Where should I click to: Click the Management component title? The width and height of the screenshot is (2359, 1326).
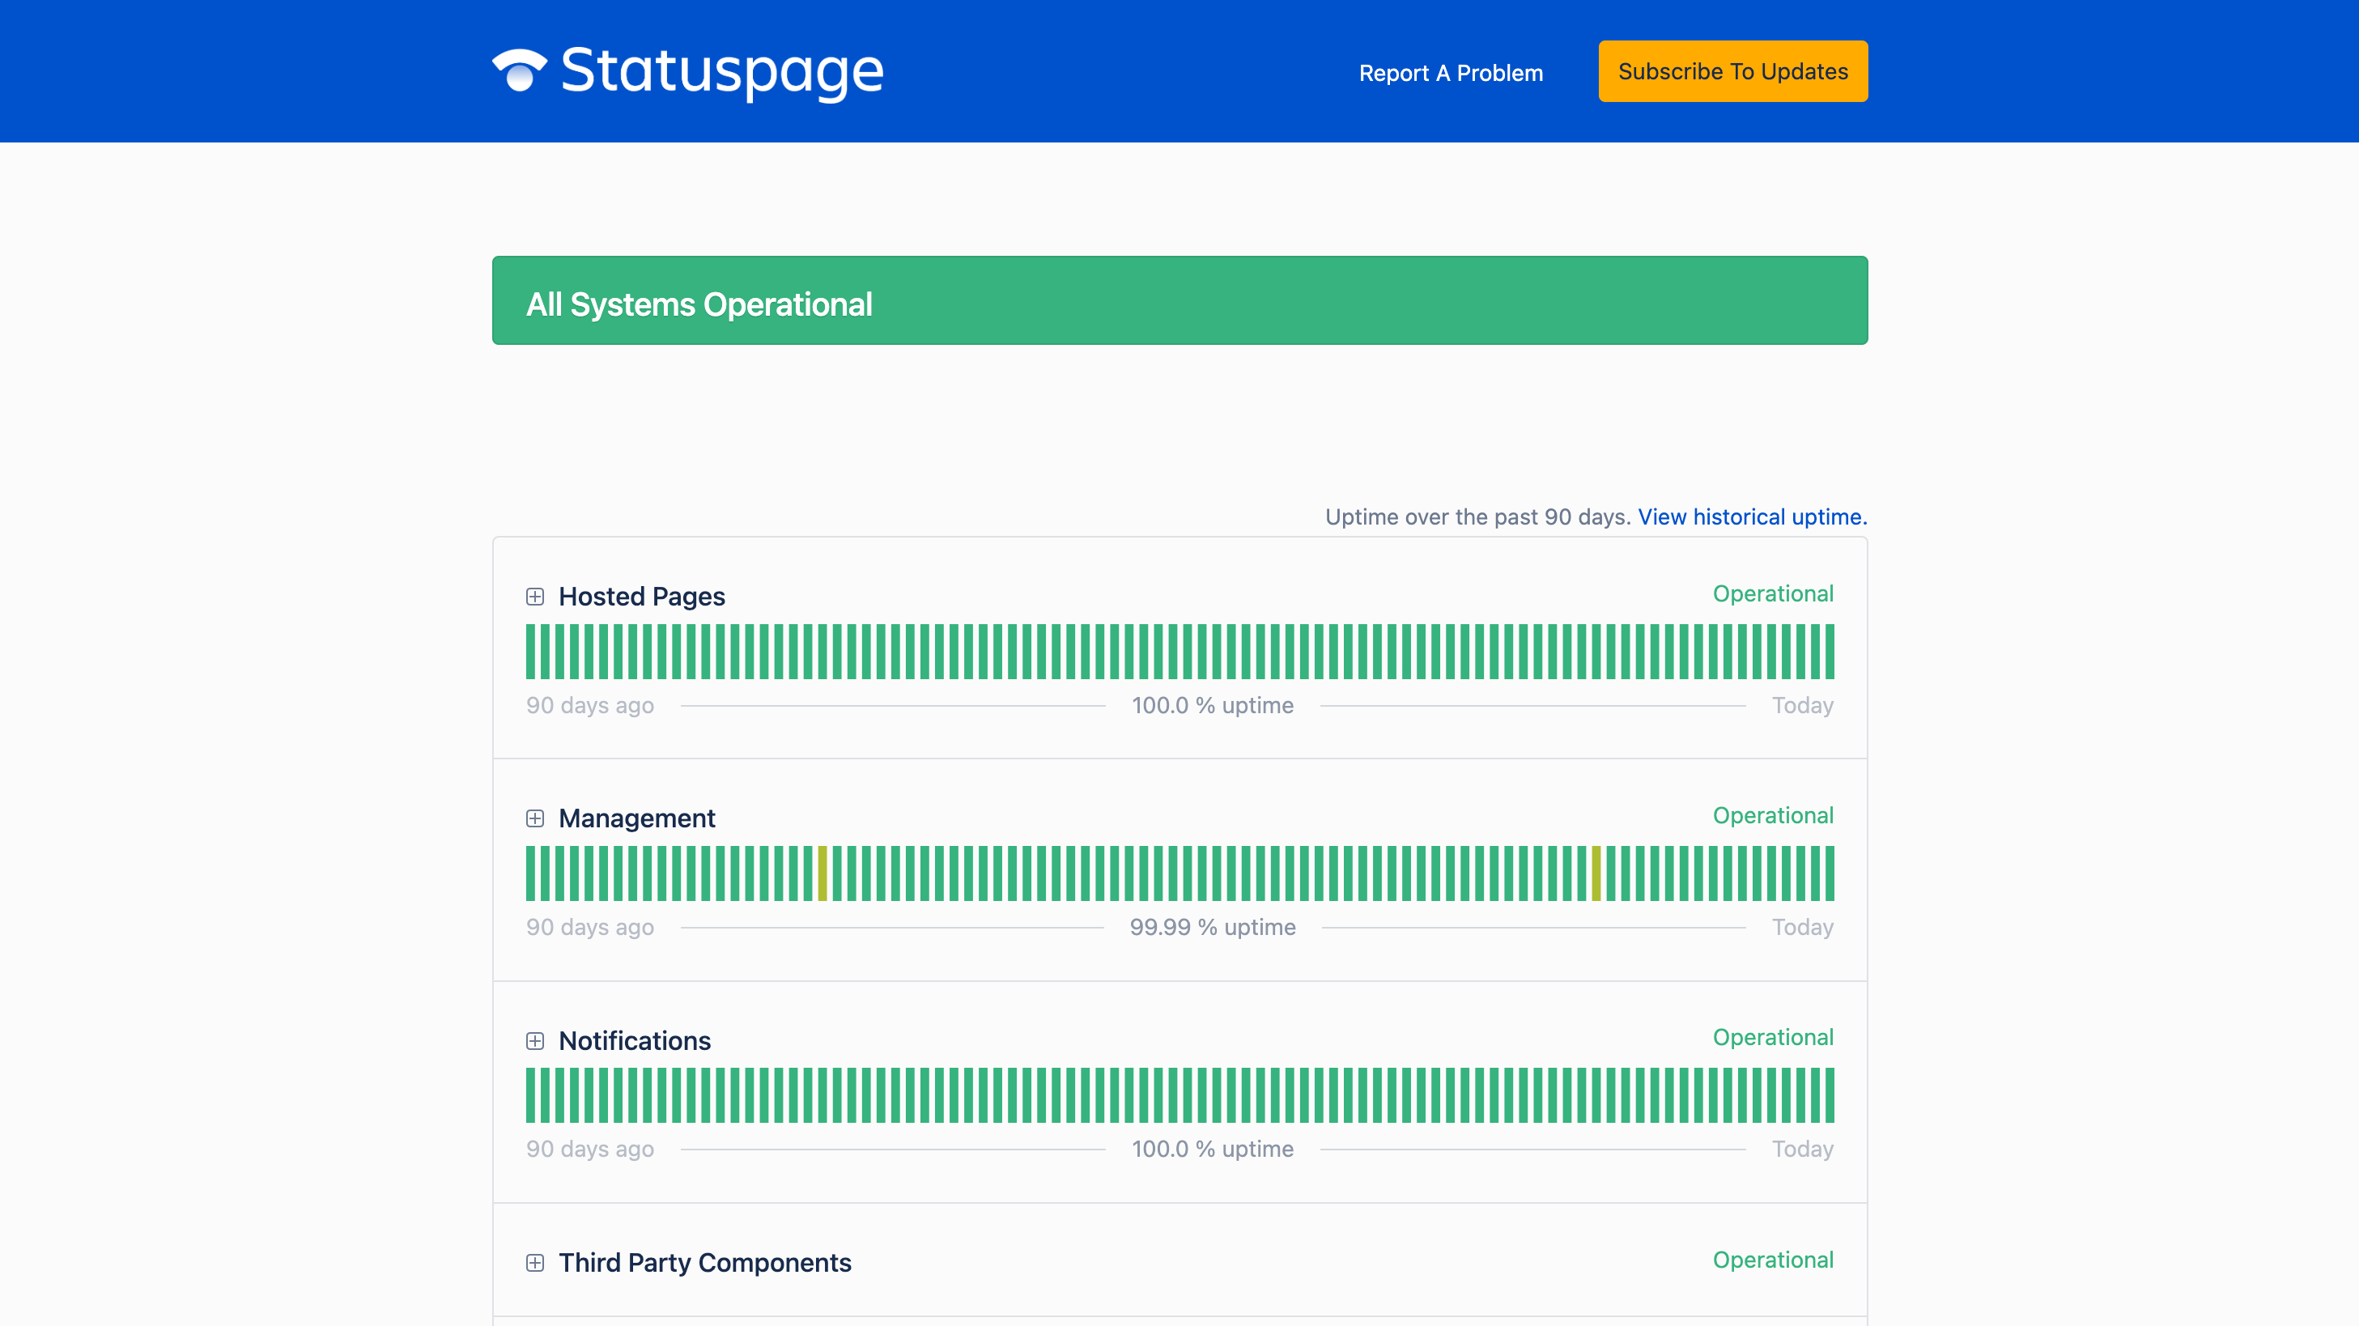click(x=637, y=818)
